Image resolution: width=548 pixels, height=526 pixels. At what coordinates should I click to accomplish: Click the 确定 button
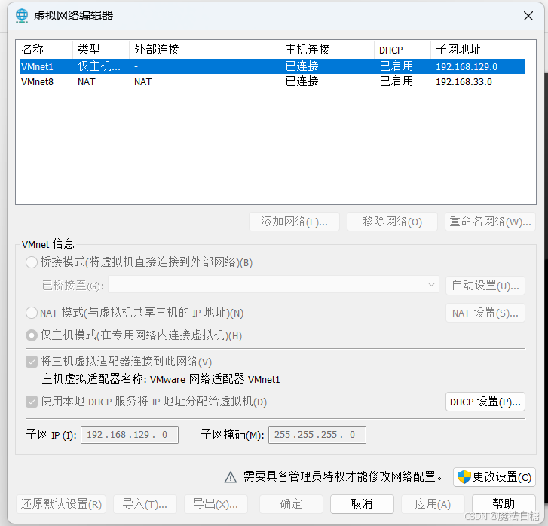(291, 504)
